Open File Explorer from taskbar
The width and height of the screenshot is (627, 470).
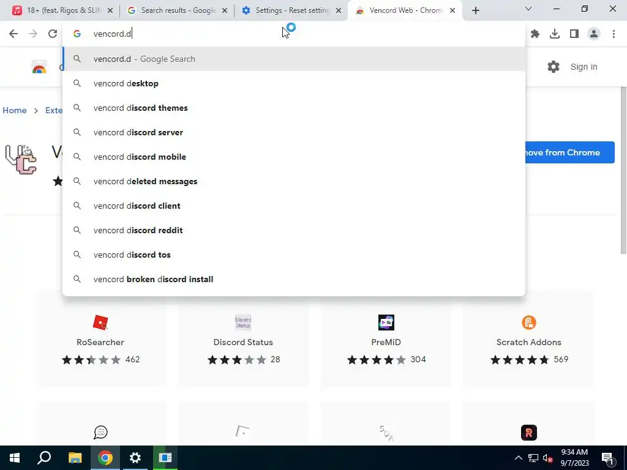pos(75,458)
